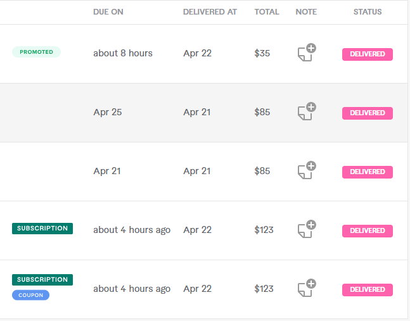
Task: Open the highlighted $85 order due Apr 25
Action: [x=203, y=113]
